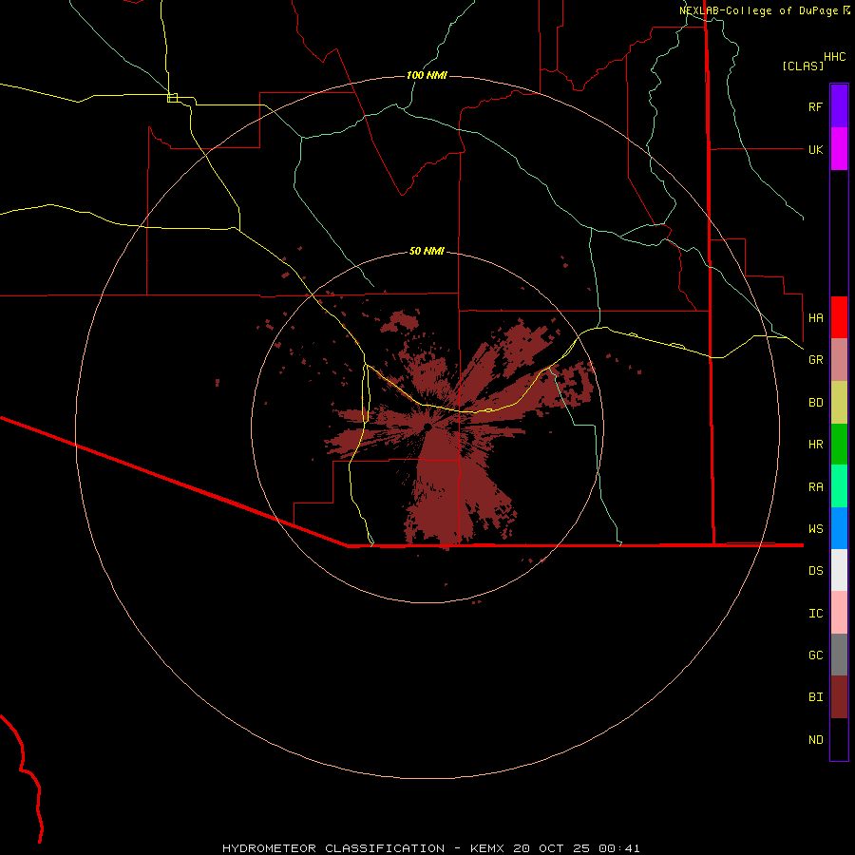Click the HYDROMETEOR CLASSIFICATION title text

[333, 848]
